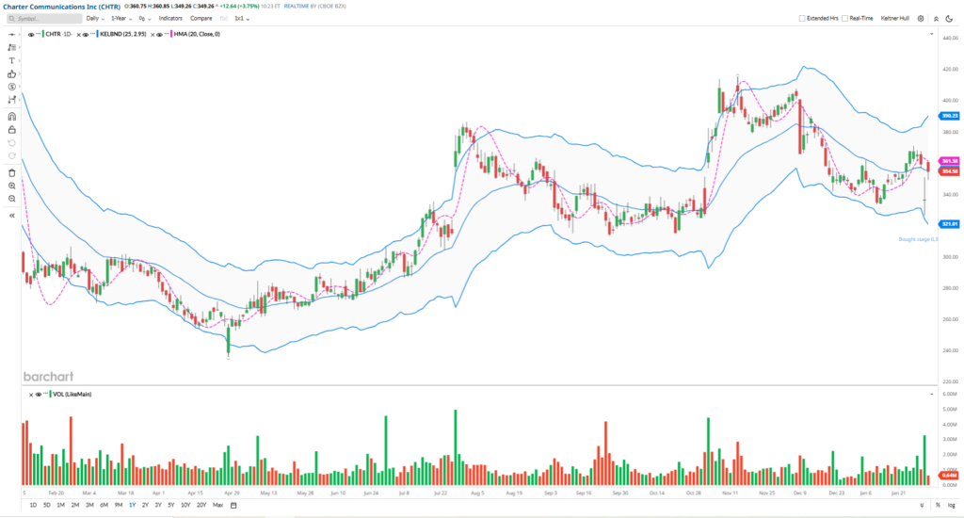Viewport: 964px width, 518px height.
Task: Zoom in using the magnifier plus icon
Action: pos(11,186)
